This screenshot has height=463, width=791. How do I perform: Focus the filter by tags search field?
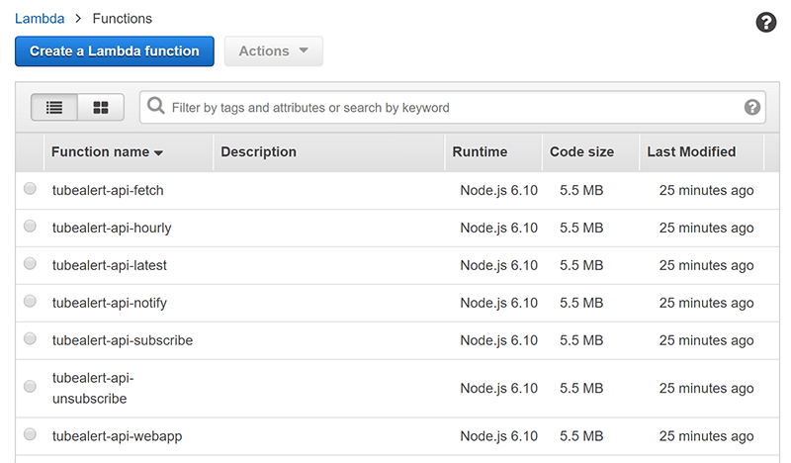pos(453,107)
